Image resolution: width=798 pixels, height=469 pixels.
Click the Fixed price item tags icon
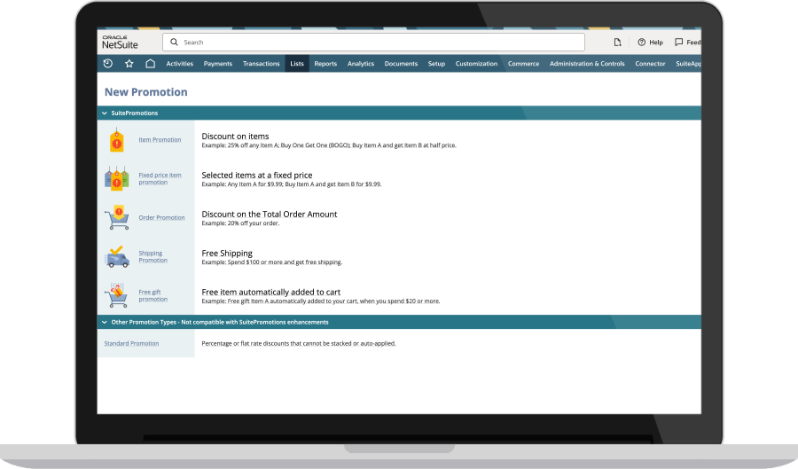pyautogui.click(x=116, y=178)
